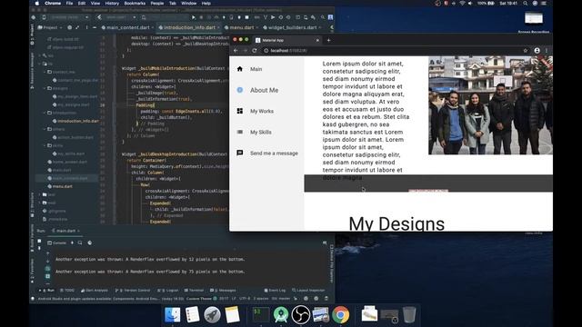Click the green Run button in Android Studio toolbar

194,17
